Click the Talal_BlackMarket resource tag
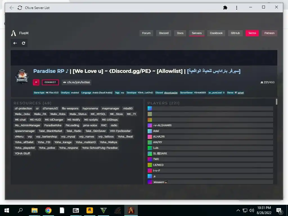This screenshot has width=288, height=216. pyautogui.click(x=51, y=131)
